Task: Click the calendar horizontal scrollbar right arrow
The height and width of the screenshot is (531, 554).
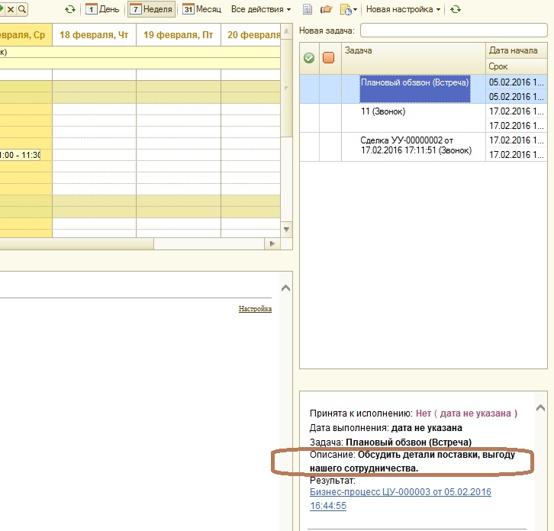Action: tap(272, 243)
